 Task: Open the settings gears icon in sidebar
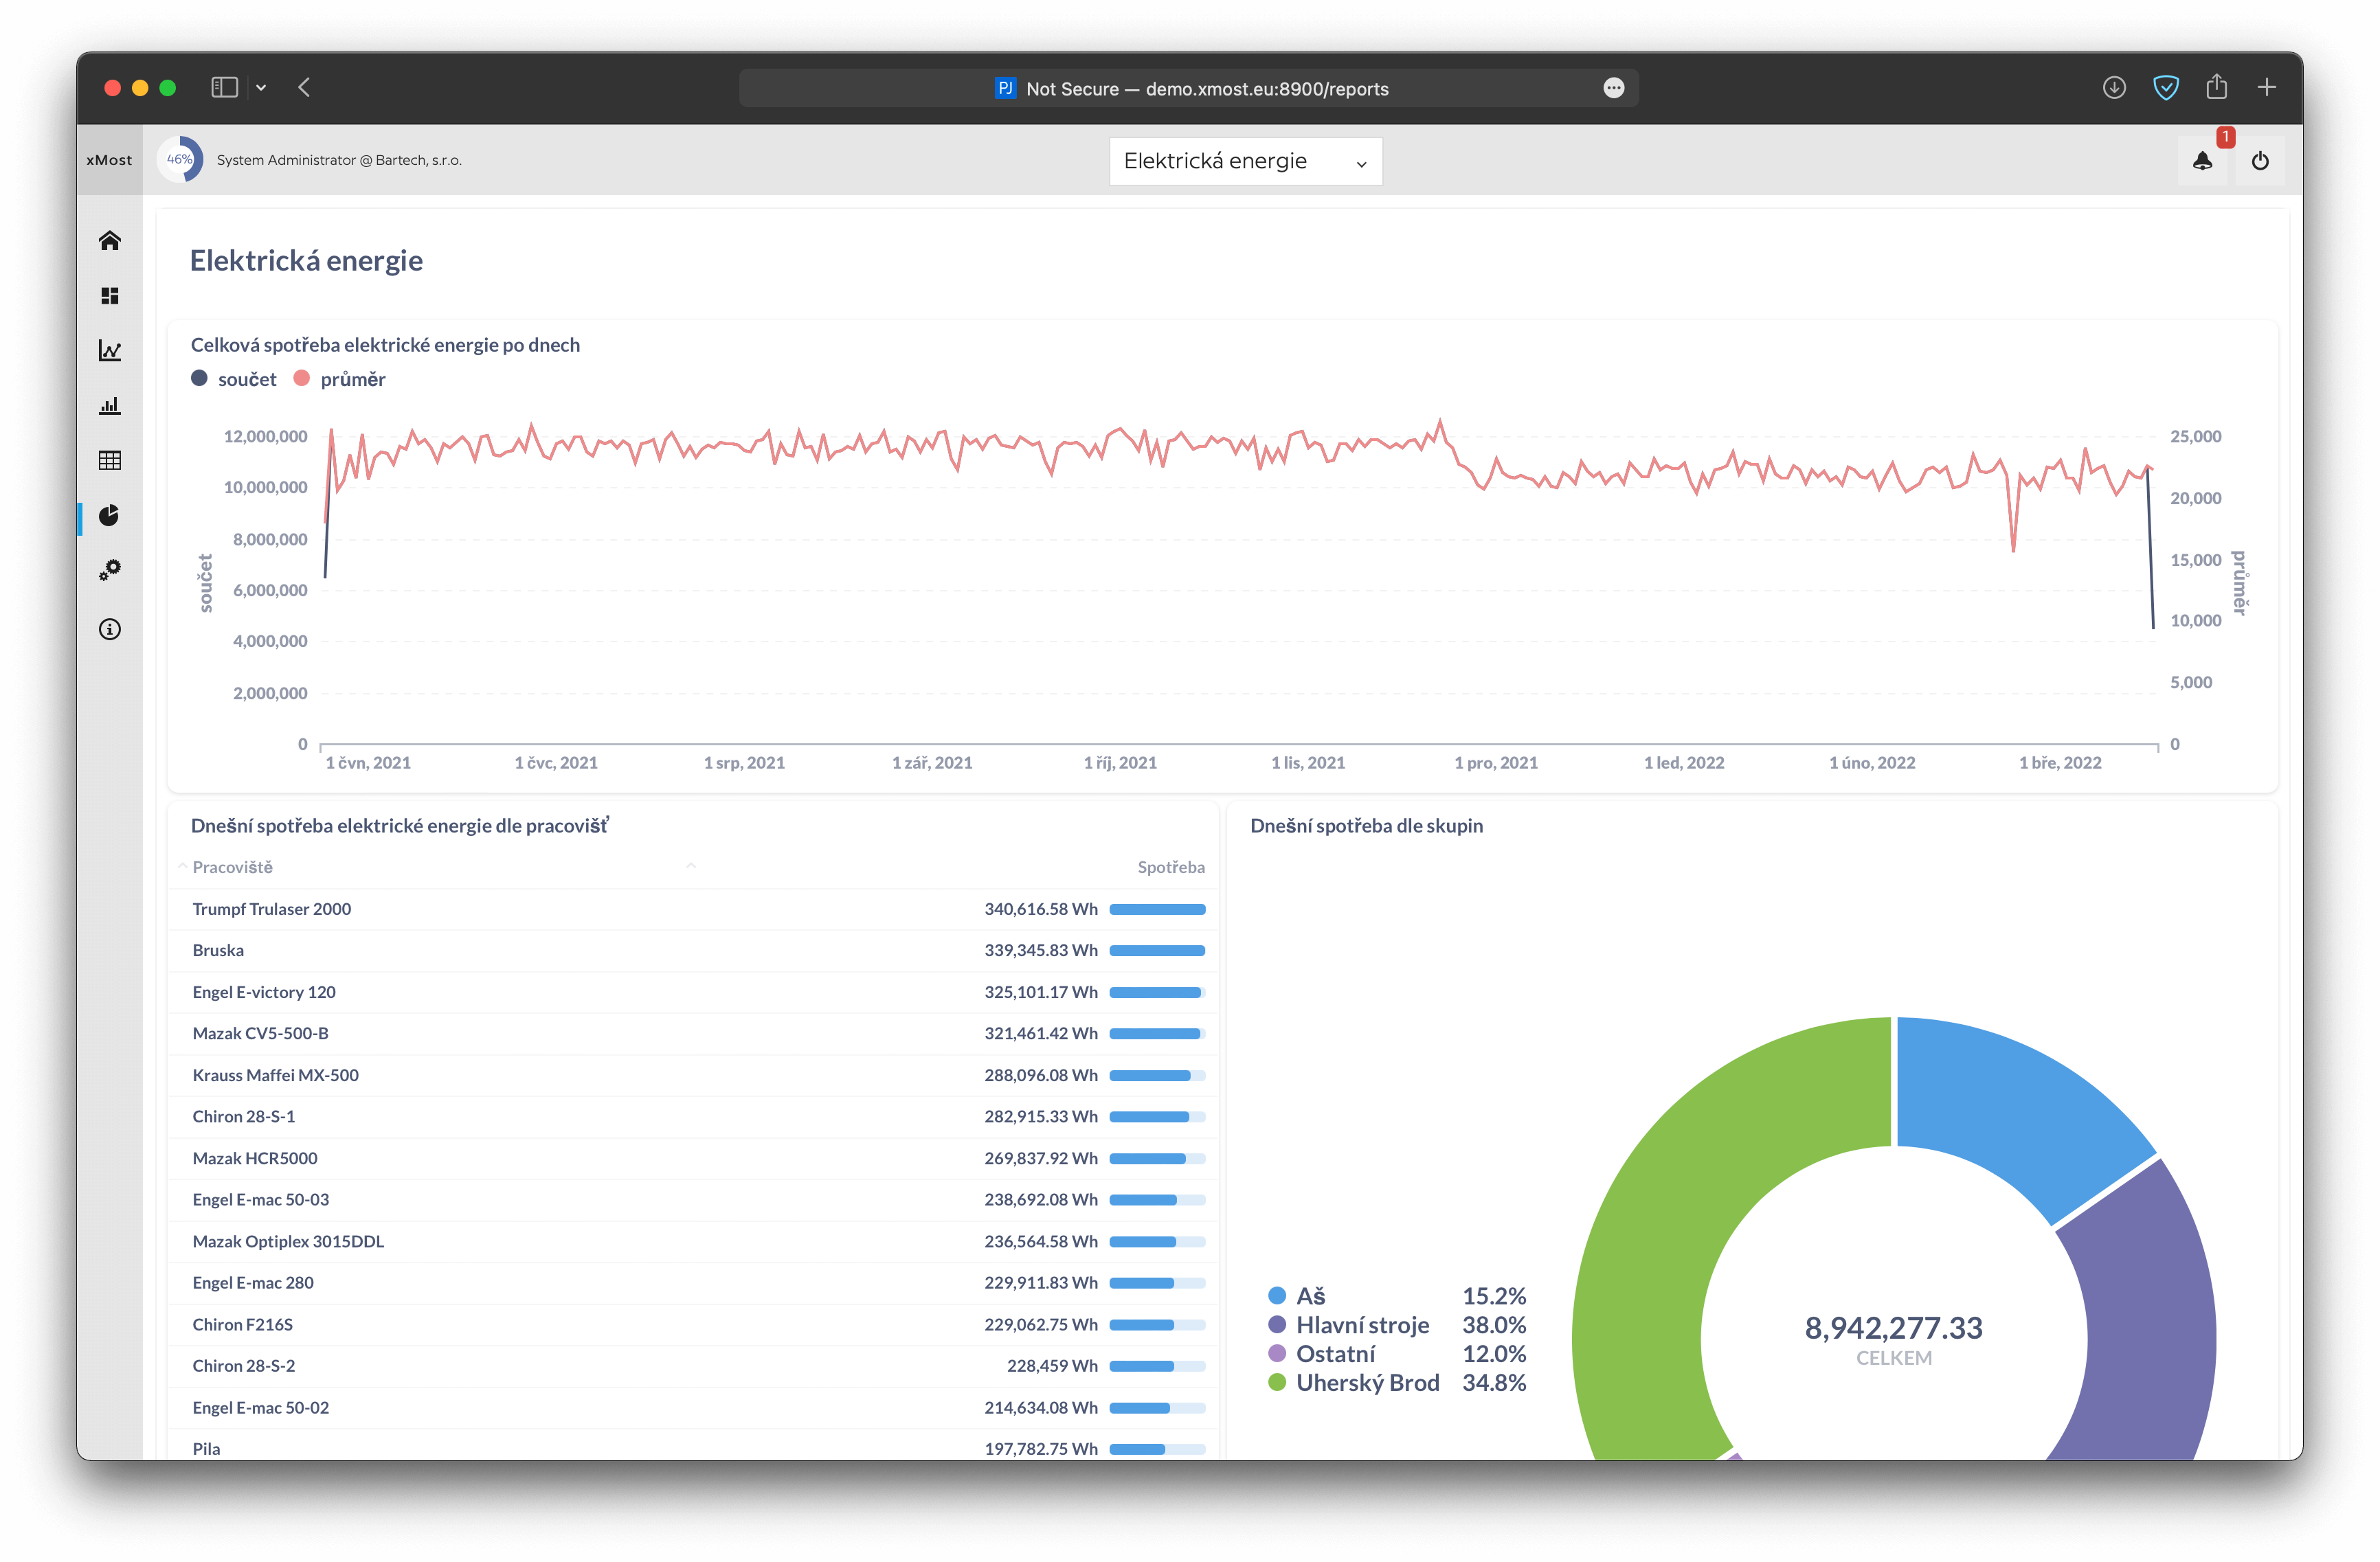(110, 570)
